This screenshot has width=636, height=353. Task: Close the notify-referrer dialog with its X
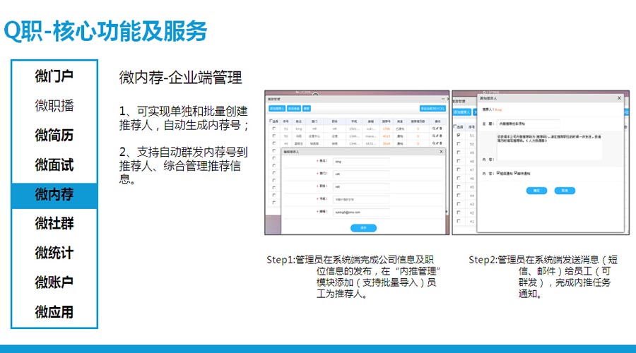pyautogui.click(x=619, y=99)
